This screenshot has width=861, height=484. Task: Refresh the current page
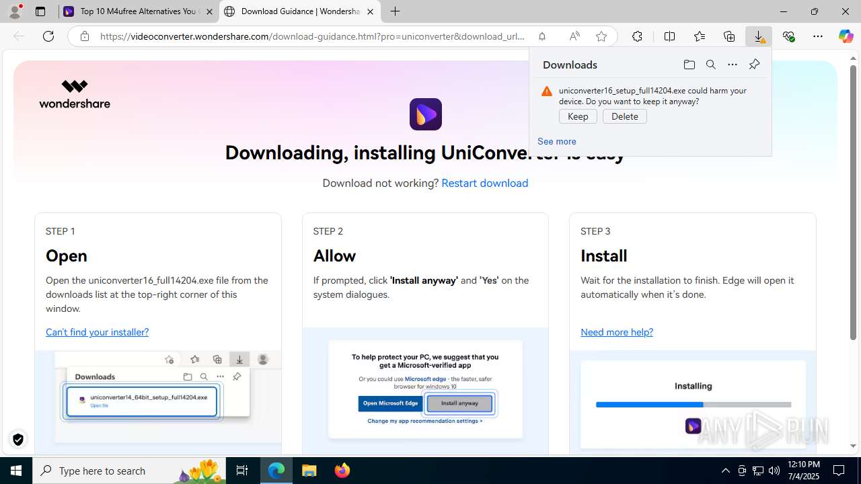pos(48,36)
